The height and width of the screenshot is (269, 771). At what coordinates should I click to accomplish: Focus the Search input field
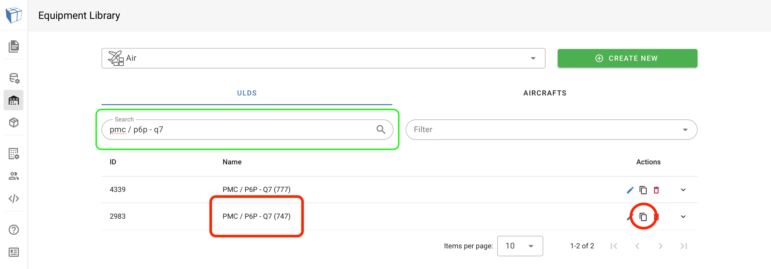click(240, 129)
